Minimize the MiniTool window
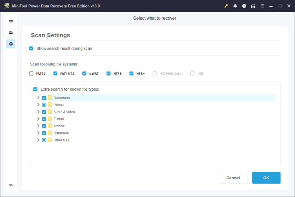Image resolution: width=295 pixels, height=197 pixels. (271, 6)
